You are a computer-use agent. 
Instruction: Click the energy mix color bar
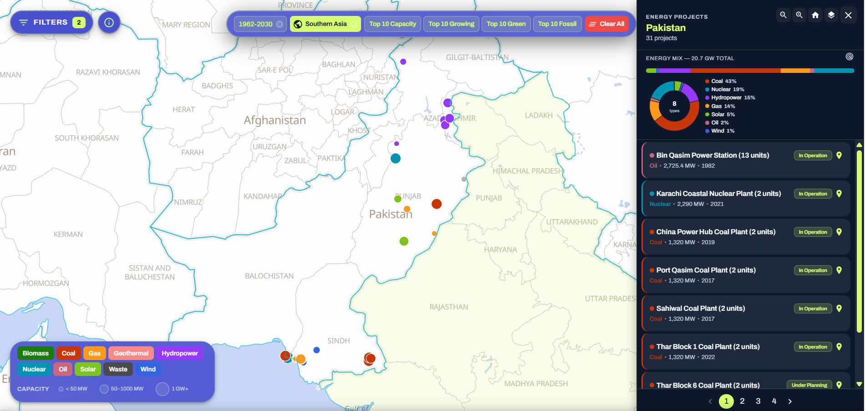(x=750, y=71)
